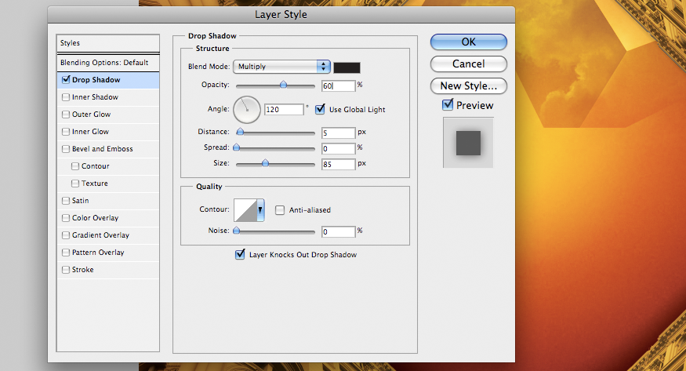Image resolution: width=686 pixels, height=371 pixels.
Task: Click the Angle dial control
Action: click(x=247, y=109)
